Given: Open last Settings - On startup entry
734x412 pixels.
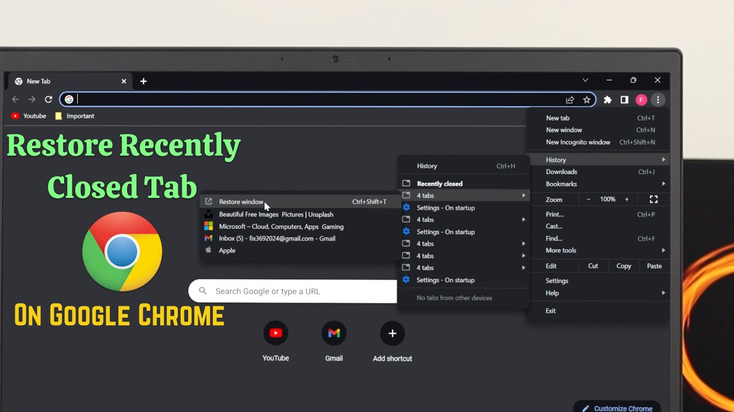Looking at the screenshot, I should 463,280.
